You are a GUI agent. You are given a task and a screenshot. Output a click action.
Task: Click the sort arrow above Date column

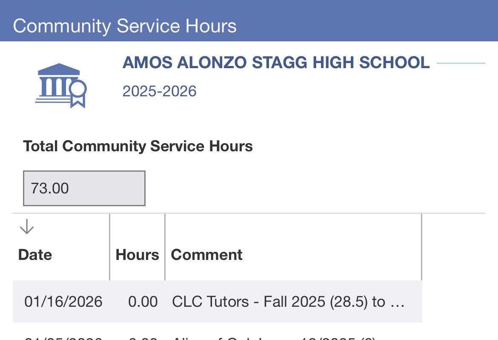(x=27, y=227)
